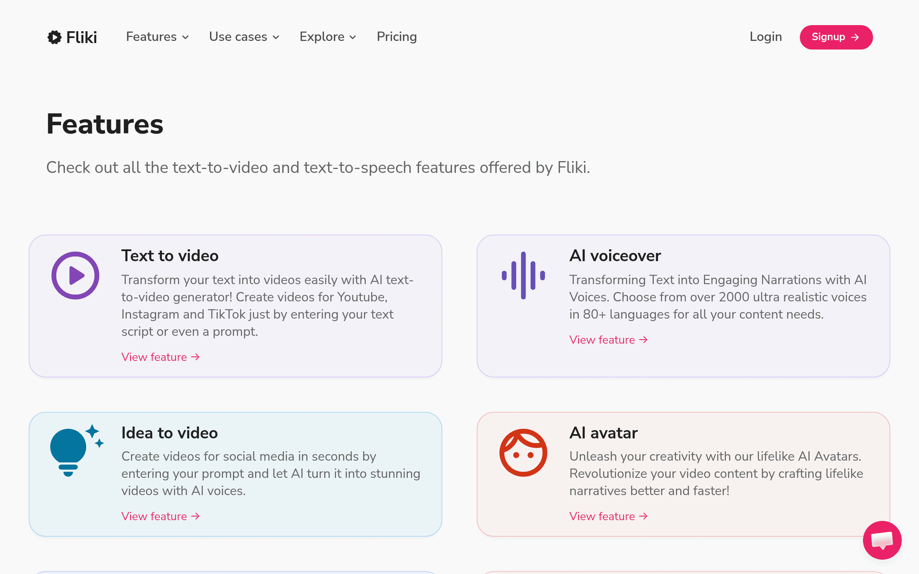Image resolution: width=919 pixels, height=574 pixels.
Task: Expand the Explore dropdown menu
Action: (328, 37)
